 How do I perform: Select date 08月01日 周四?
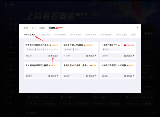pyautogui.click(x=106, y=35)
